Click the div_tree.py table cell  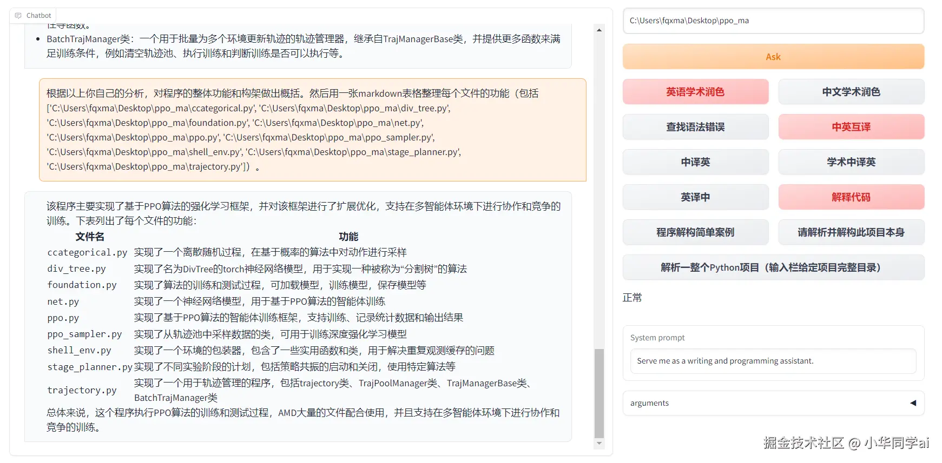(x=76, y=269)
